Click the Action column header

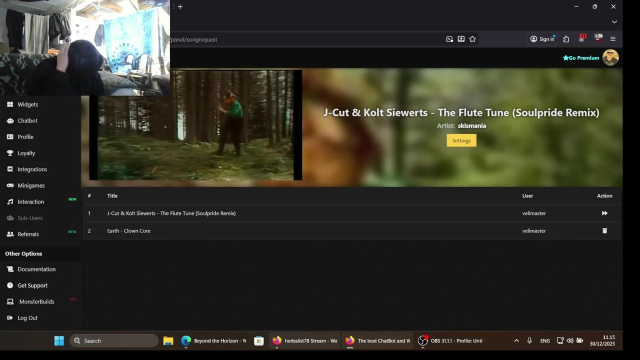[604, 195]
